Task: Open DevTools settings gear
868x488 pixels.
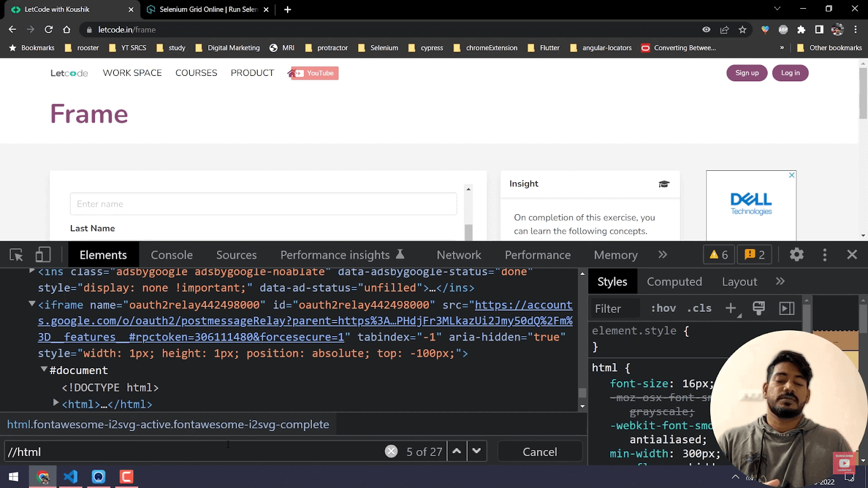Action: pyautogui.click(x=796, y=254)
